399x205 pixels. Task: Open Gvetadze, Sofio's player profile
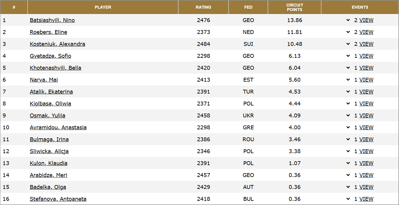pyautogui.click(x=50, y=56)
